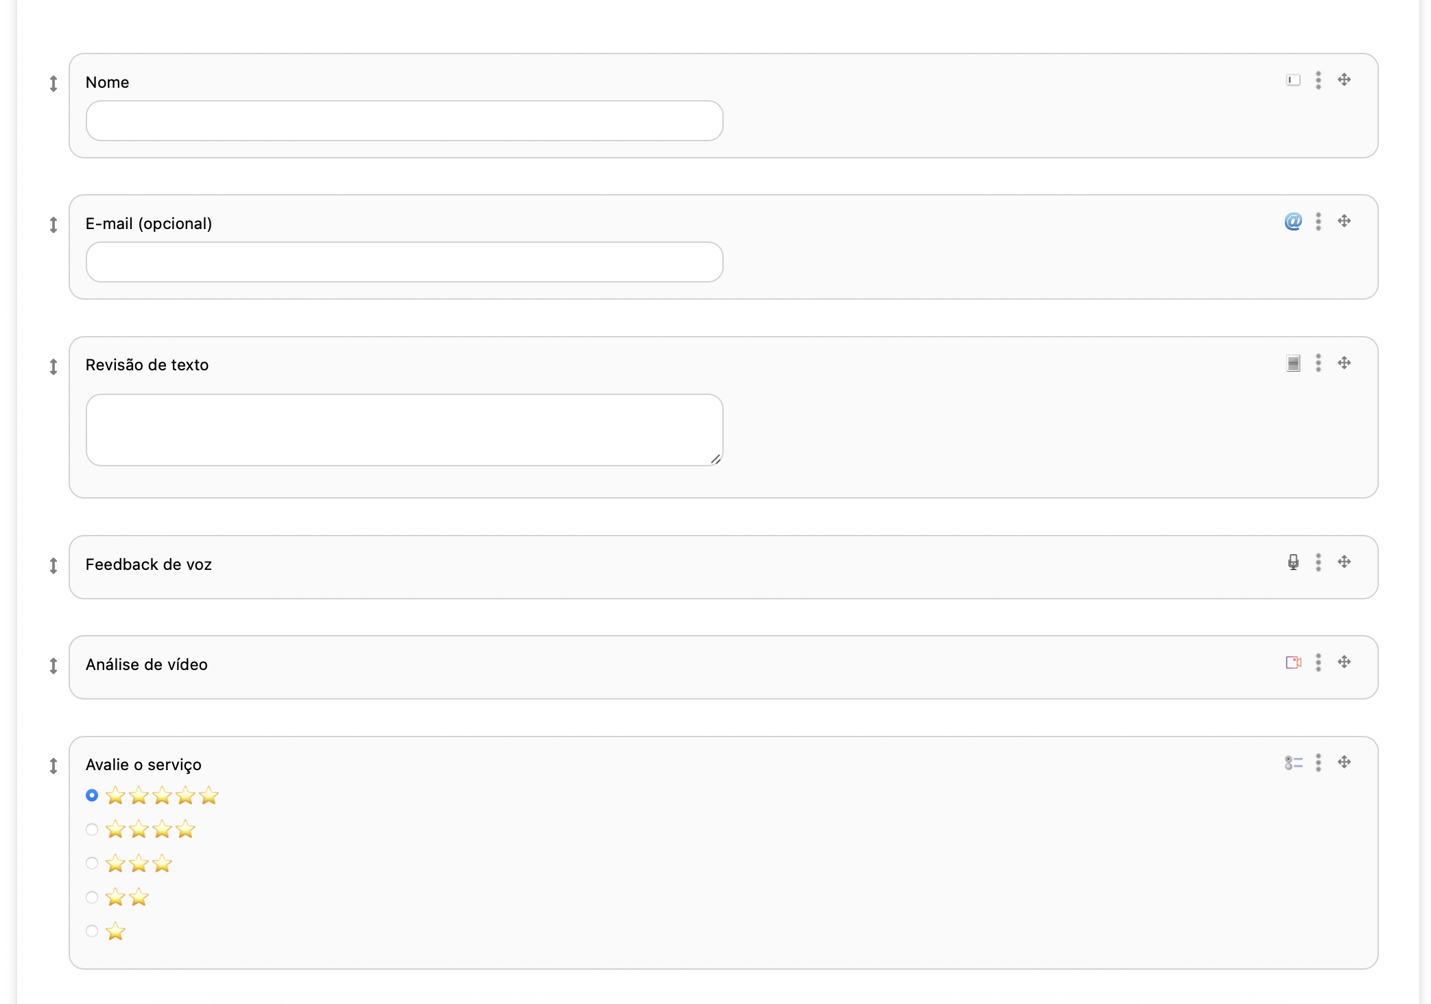Open options menu for Revisão de texto

tap(1318, 363)
